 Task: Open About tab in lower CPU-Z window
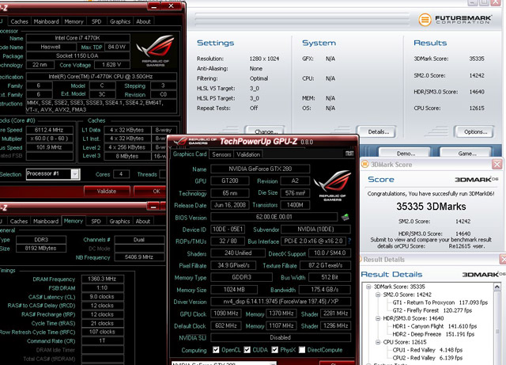(142, 221)
